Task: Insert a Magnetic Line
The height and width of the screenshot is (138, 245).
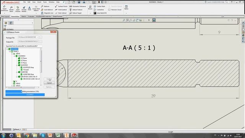Action: 47,13
